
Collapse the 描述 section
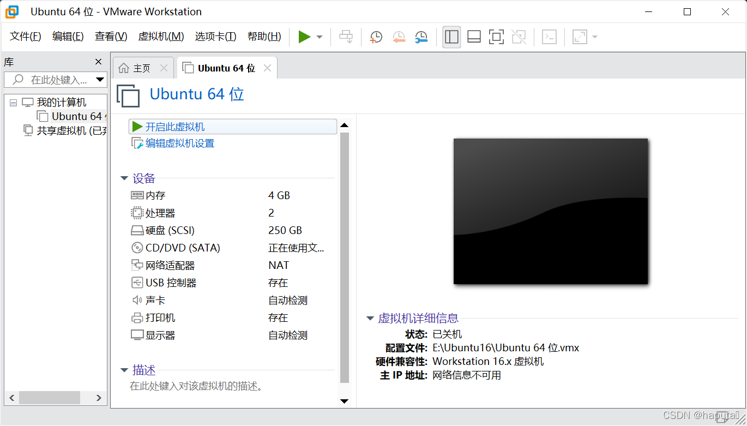(x=124, y=370)
